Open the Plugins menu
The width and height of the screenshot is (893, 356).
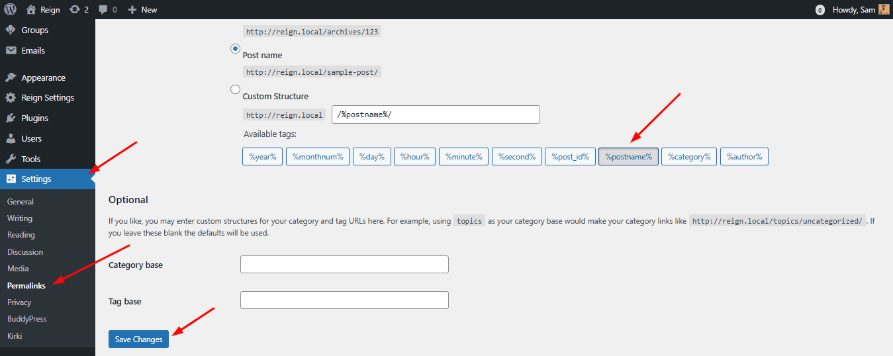pos(34,118)
